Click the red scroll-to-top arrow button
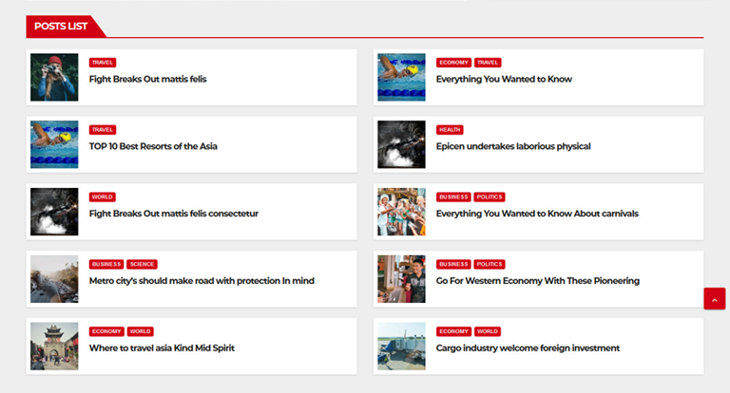This screenshot has width=730, height=393. point(714,299)
